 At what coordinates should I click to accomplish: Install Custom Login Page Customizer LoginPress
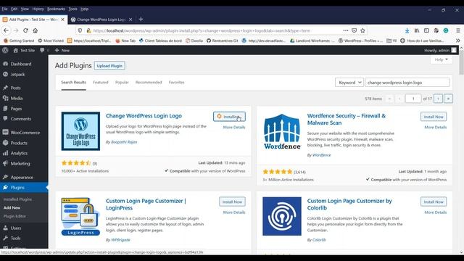tap(232, 202)
